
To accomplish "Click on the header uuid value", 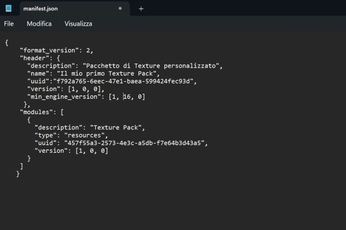I will tap(123, 81).
